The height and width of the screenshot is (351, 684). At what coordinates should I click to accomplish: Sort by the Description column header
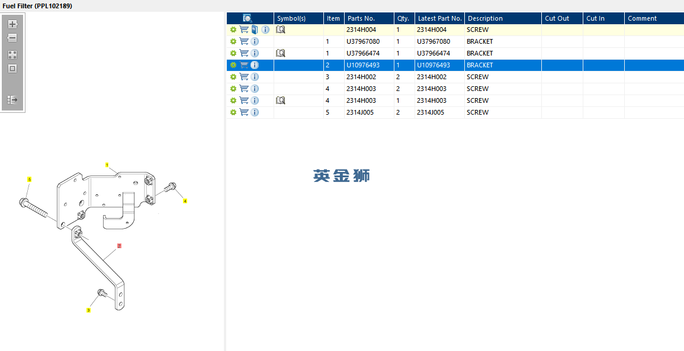[x=503, y=18]
